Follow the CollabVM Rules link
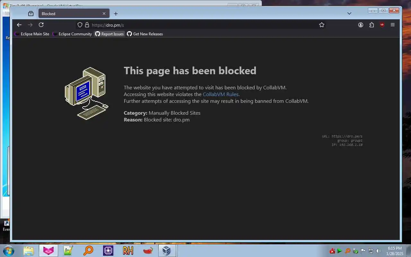The width and height of the screenshot is (411, 257). 221,94
